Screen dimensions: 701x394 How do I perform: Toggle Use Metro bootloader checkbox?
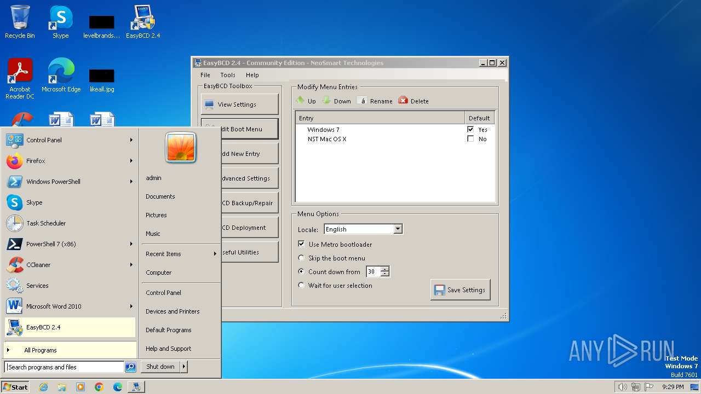tap(301, 244)
